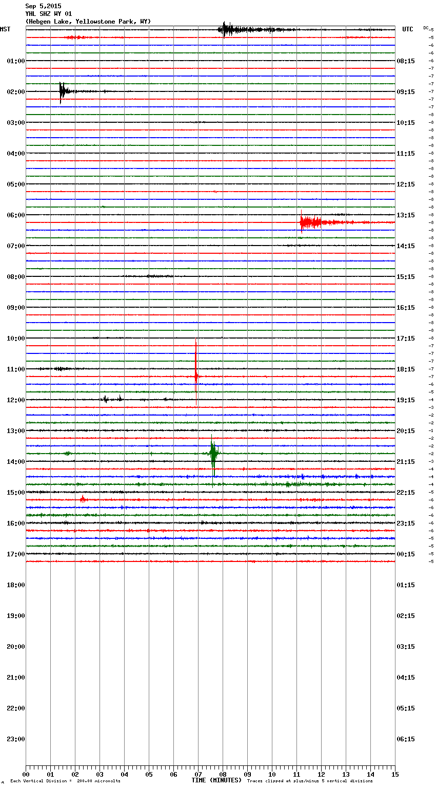Click the small black wiggles on the 12:00 trace
Screen dimensions: 436x788
(x=113, y=399)
